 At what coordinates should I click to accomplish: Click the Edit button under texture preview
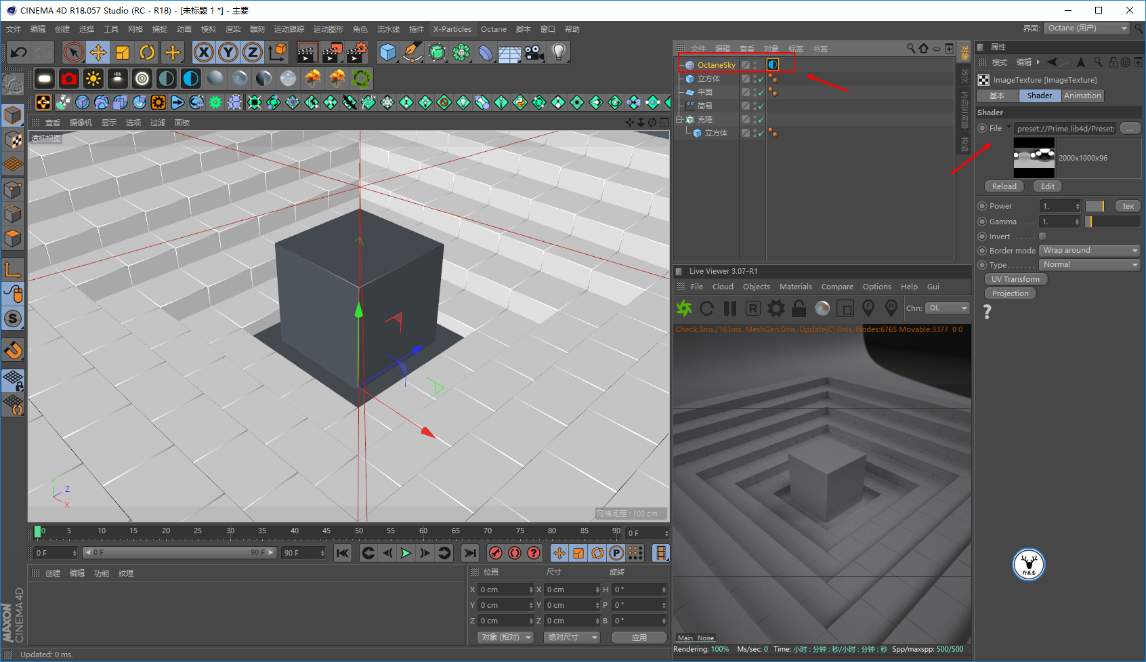click(1048, 186)
